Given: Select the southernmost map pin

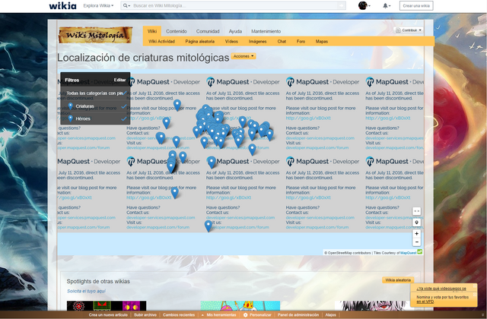Looking at the screenshot, I should click(208, 226).
